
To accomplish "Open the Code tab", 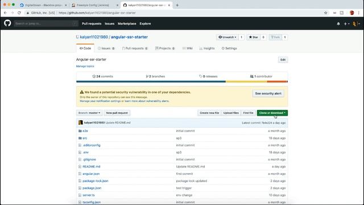I will pyautogui.click(x=85, y=48).
